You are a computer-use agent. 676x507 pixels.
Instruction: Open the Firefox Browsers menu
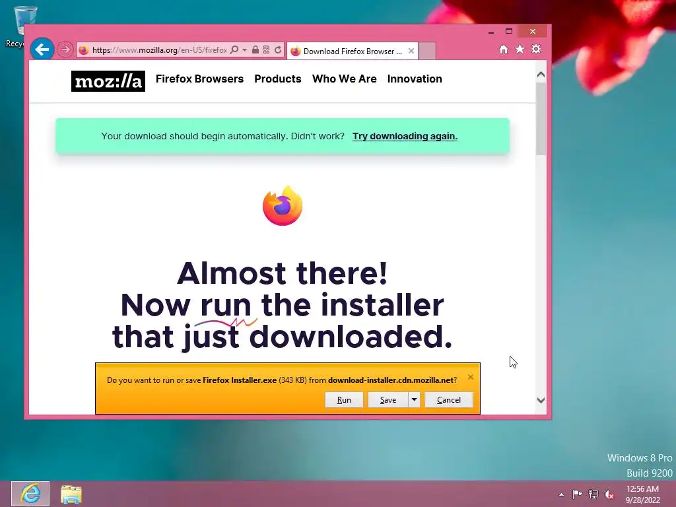pos(199,79)
